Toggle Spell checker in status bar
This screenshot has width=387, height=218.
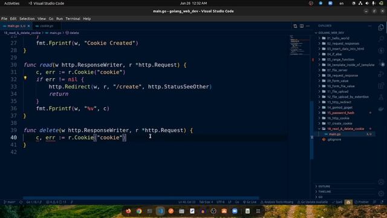(x=337, y=202)
